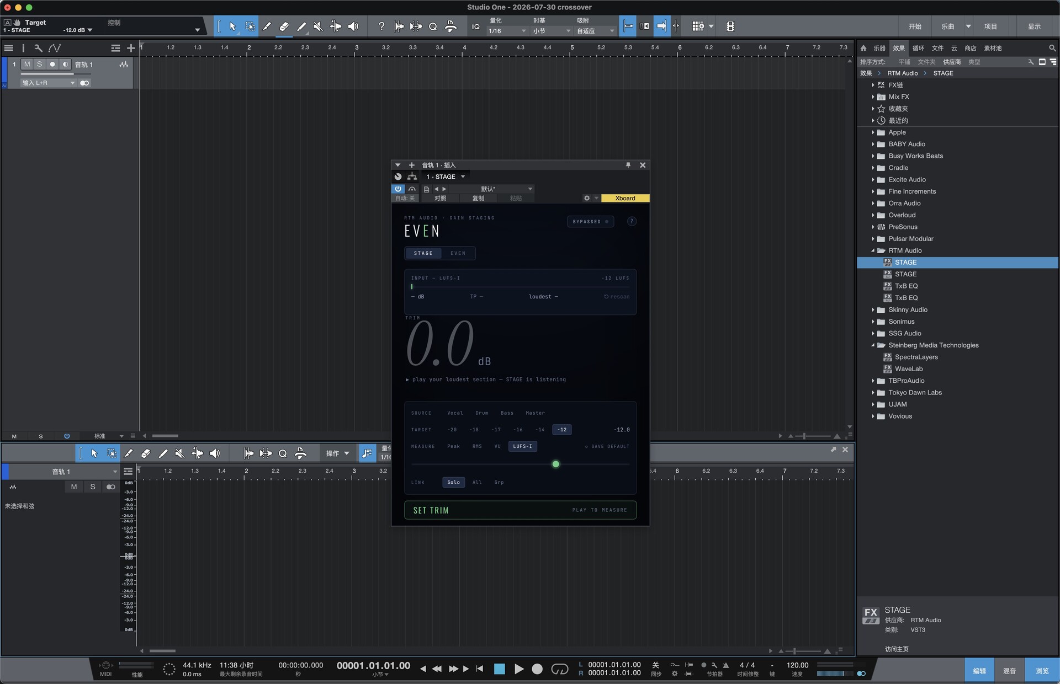The height and width of the screenshot is (684, 1060).
Task: Click the SET TRIM button
Action: click(x=520, y=510)
